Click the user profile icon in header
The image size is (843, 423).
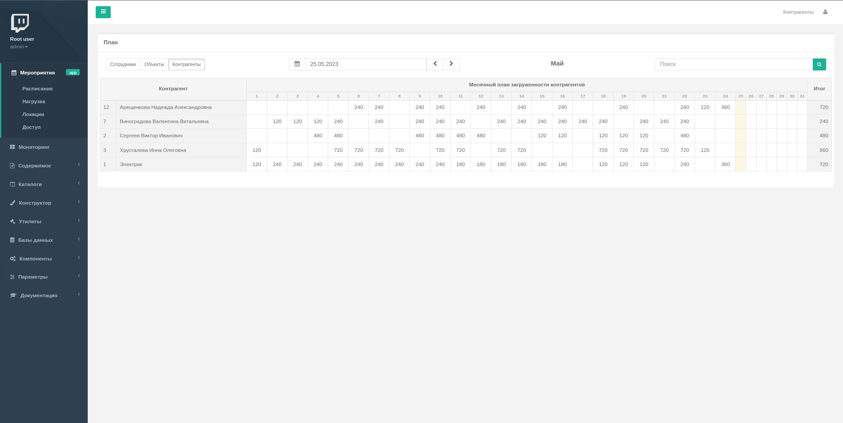click(x=825, y=12)
